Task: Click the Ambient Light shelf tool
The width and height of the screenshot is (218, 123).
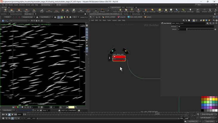Action: (190, 10)
